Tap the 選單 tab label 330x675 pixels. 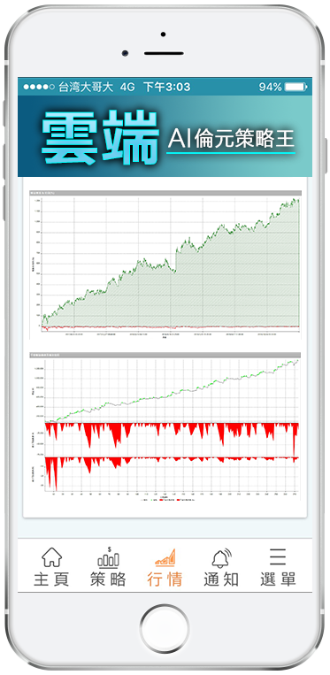pos(278,579)
